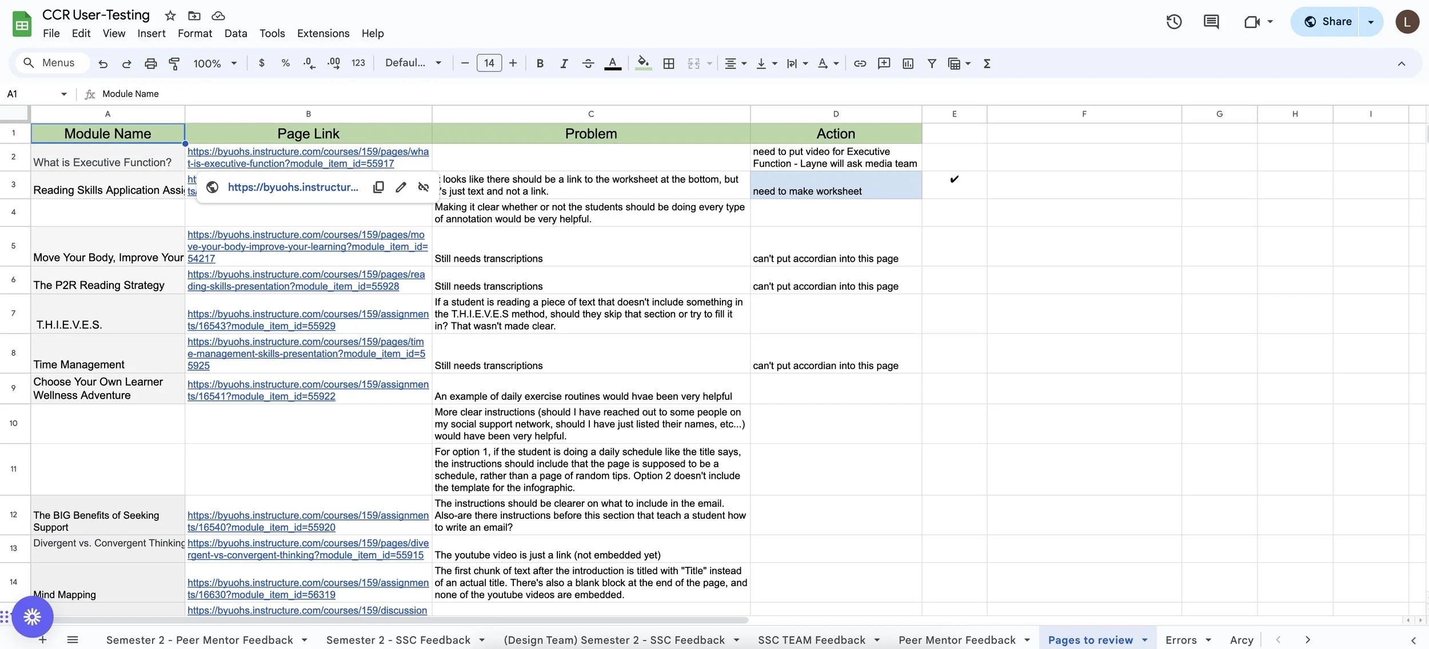This screenshot has width=1429, height=649.
Task: Open the Edit menu
Action: tap(81, 33)
